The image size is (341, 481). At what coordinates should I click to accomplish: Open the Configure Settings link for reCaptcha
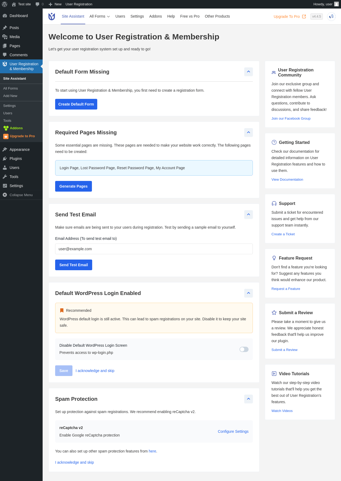(233, 431)
